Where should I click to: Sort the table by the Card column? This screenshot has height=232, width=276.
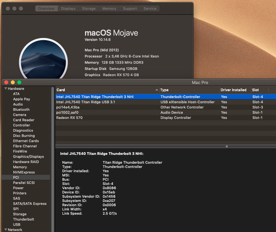[x=107, y=90]
